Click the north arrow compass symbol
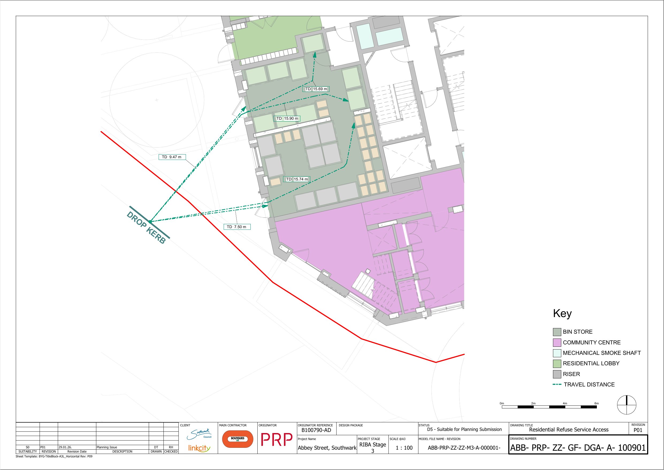The width and height of the screenshot is (664, 470). tap(626, 405)
